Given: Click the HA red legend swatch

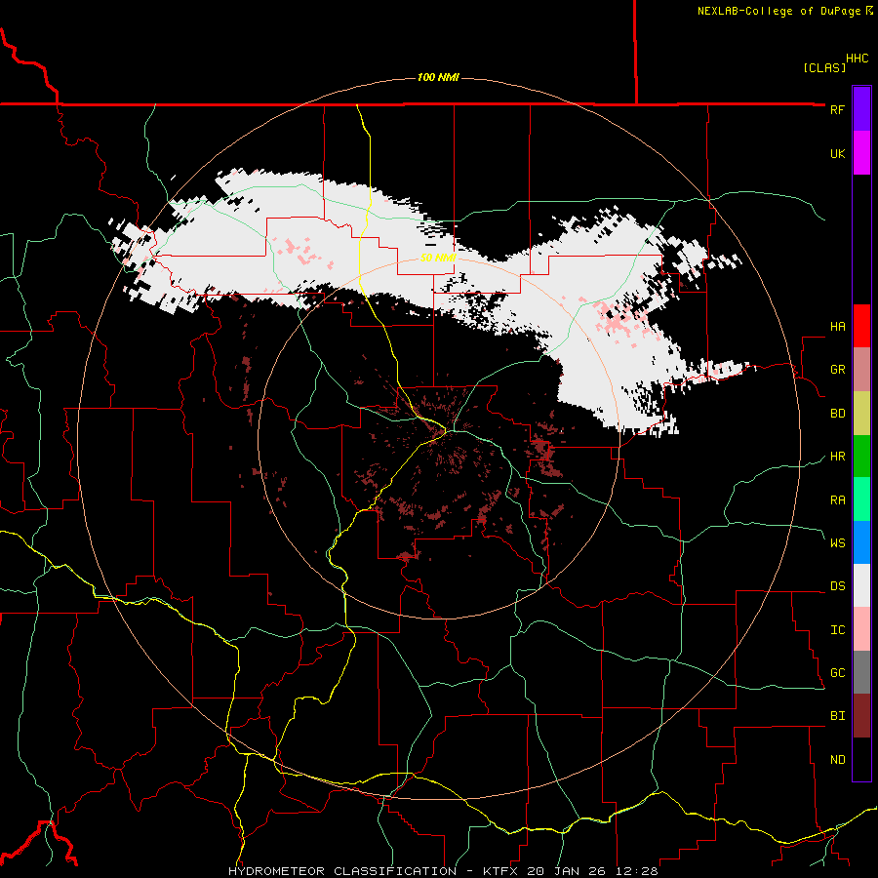Looking at the screenshot, I should click(861, 326).
